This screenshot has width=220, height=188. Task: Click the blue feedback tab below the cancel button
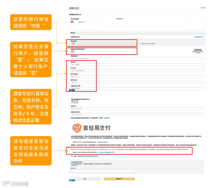click(72, 180)
